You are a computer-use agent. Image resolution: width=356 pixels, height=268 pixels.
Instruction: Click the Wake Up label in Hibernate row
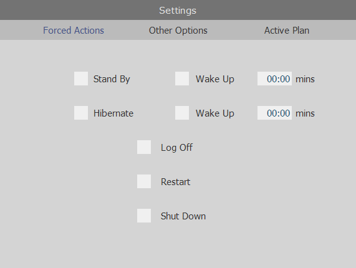click(x=214, y=113)
